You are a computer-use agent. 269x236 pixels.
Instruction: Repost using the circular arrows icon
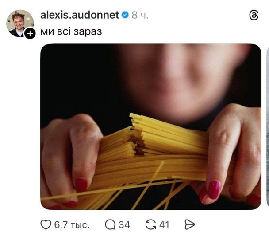(x=150, y=224)
